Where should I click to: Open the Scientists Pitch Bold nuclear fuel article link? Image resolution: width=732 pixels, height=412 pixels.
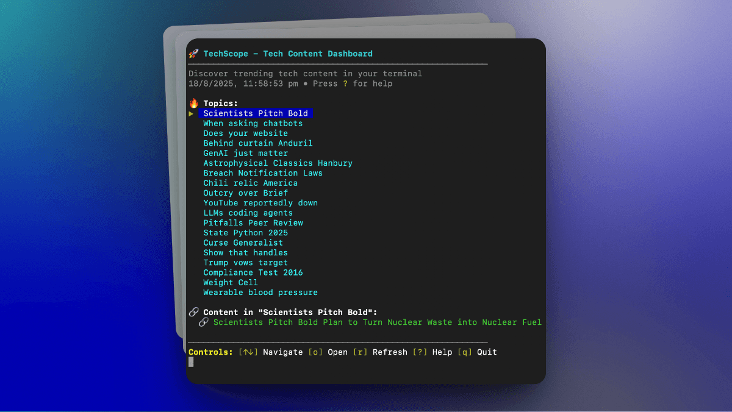click(x=377, y=322)
